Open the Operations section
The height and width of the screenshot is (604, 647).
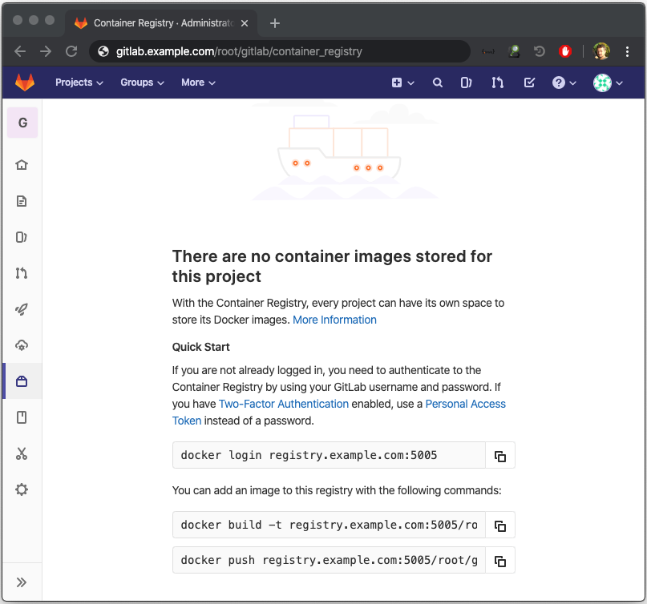(x=22, y=345)
